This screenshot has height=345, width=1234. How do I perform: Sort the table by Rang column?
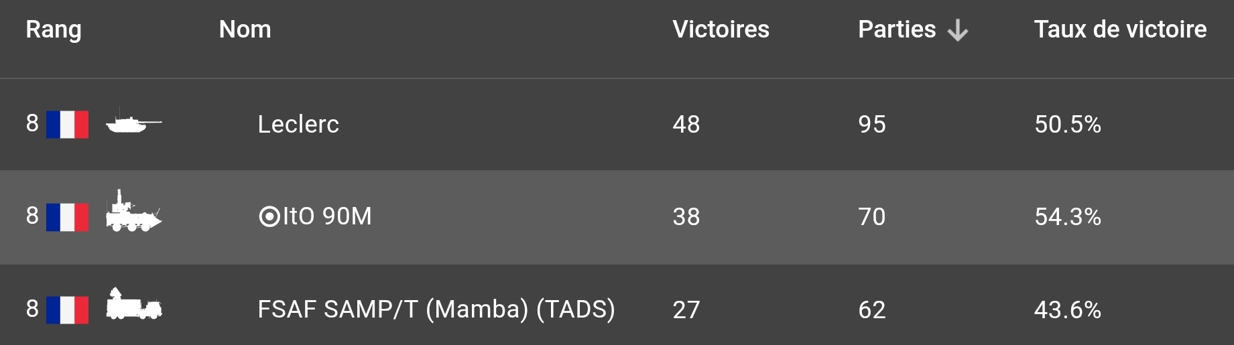click(54, 29)
